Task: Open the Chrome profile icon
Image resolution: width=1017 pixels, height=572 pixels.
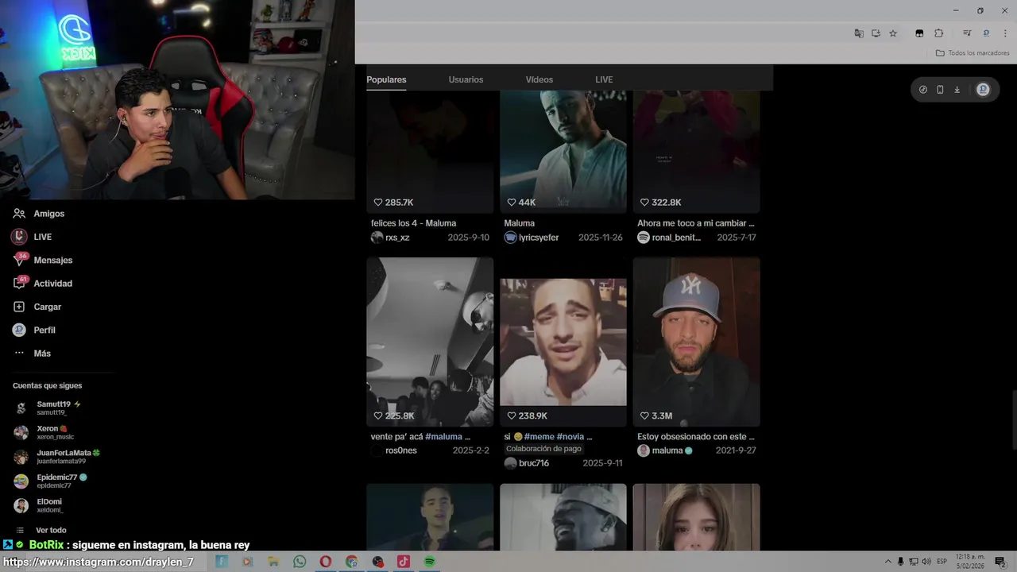Action: coord(986,33)
